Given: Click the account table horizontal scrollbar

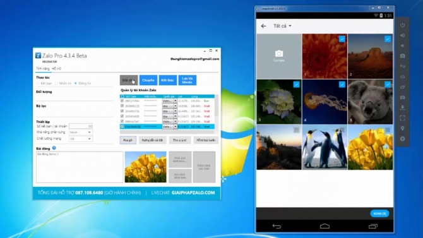Looking at the screenshot, I should [167, 132].
